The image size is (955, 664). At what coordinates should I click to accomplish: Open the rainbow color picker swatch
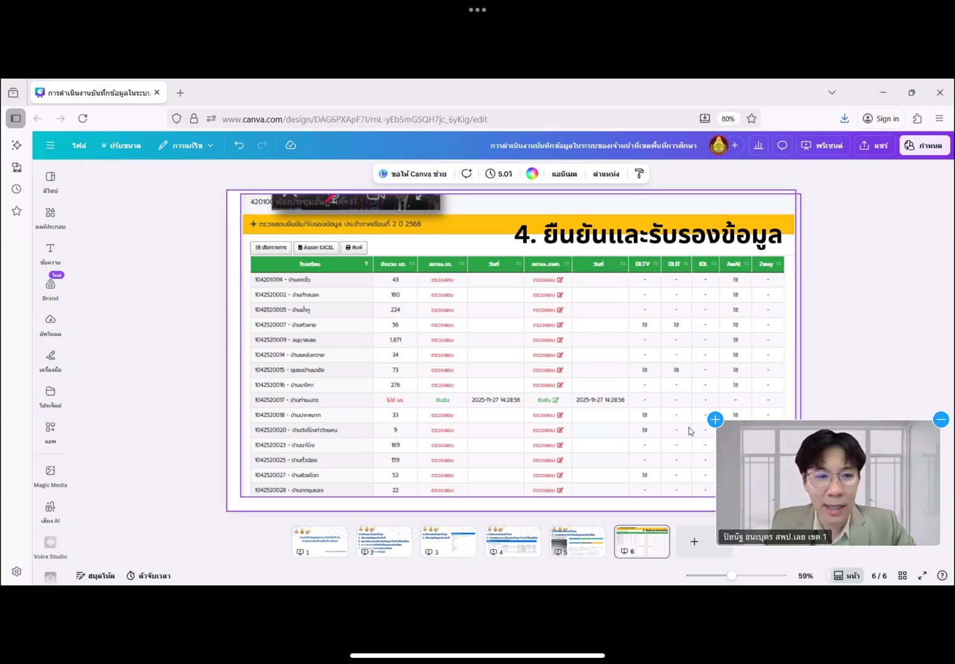(532, 174)
